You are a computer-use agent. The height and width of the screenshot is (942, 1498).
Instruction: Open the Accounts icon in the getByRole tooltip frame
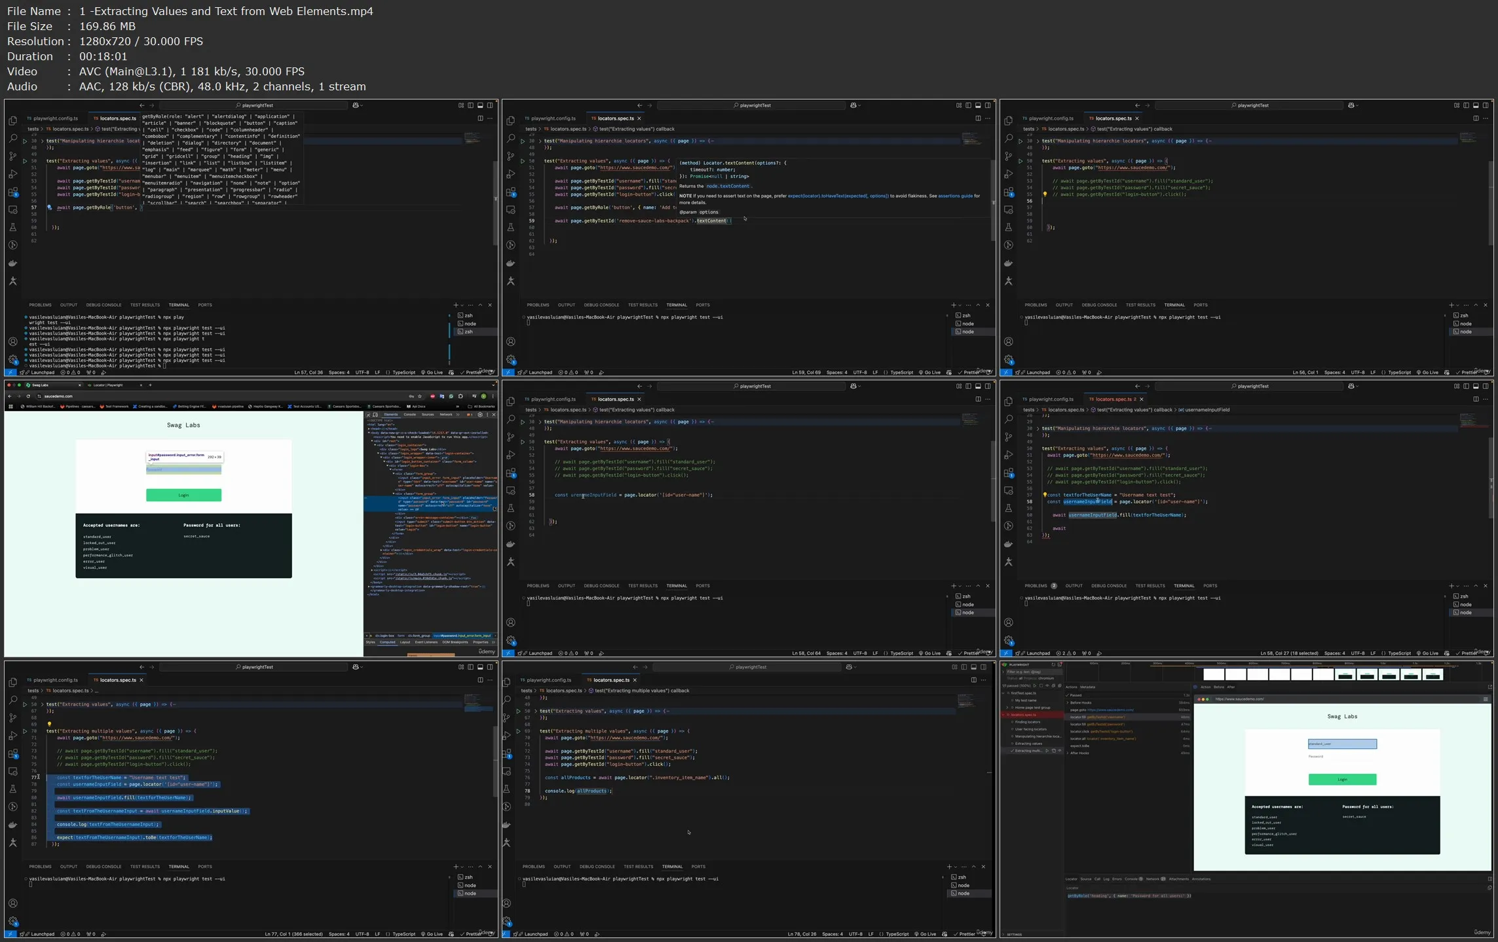12,342
